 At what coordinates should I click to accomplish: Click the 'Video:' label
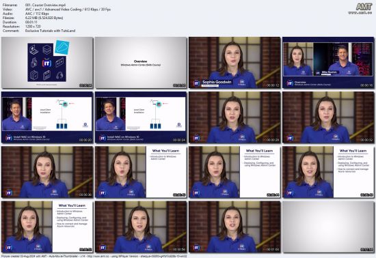(7, 10)
